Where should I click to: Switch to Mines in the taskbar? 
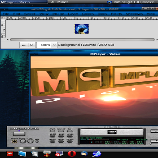click(x=60, y=2)
